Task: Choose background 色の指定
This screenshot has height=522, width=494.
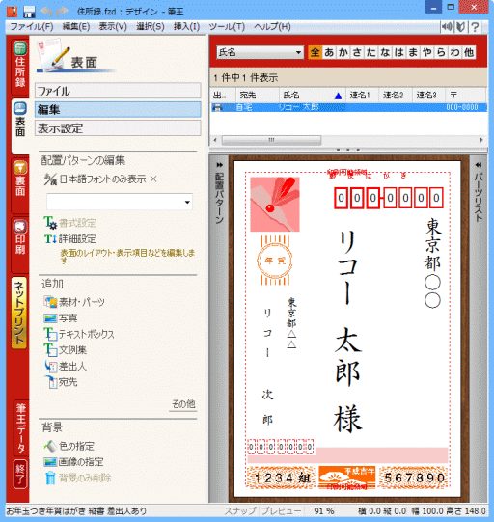Action: [69, 446]
